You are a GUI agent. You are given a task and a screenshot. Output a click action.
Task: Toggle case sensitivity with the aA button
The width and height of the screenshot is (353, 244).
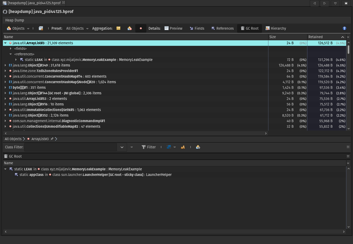point(183,147)
